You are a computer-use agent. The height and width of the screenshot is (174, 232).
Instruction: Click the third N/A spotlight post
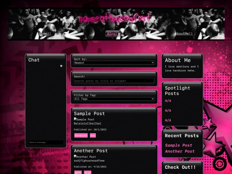(x=168, y=120)
